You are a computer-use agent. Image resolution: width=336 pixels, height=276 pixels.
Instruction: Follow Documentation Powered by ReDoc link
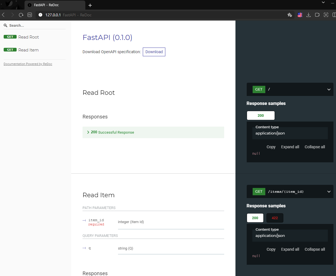pyautogui.click(x=28, y=64)
